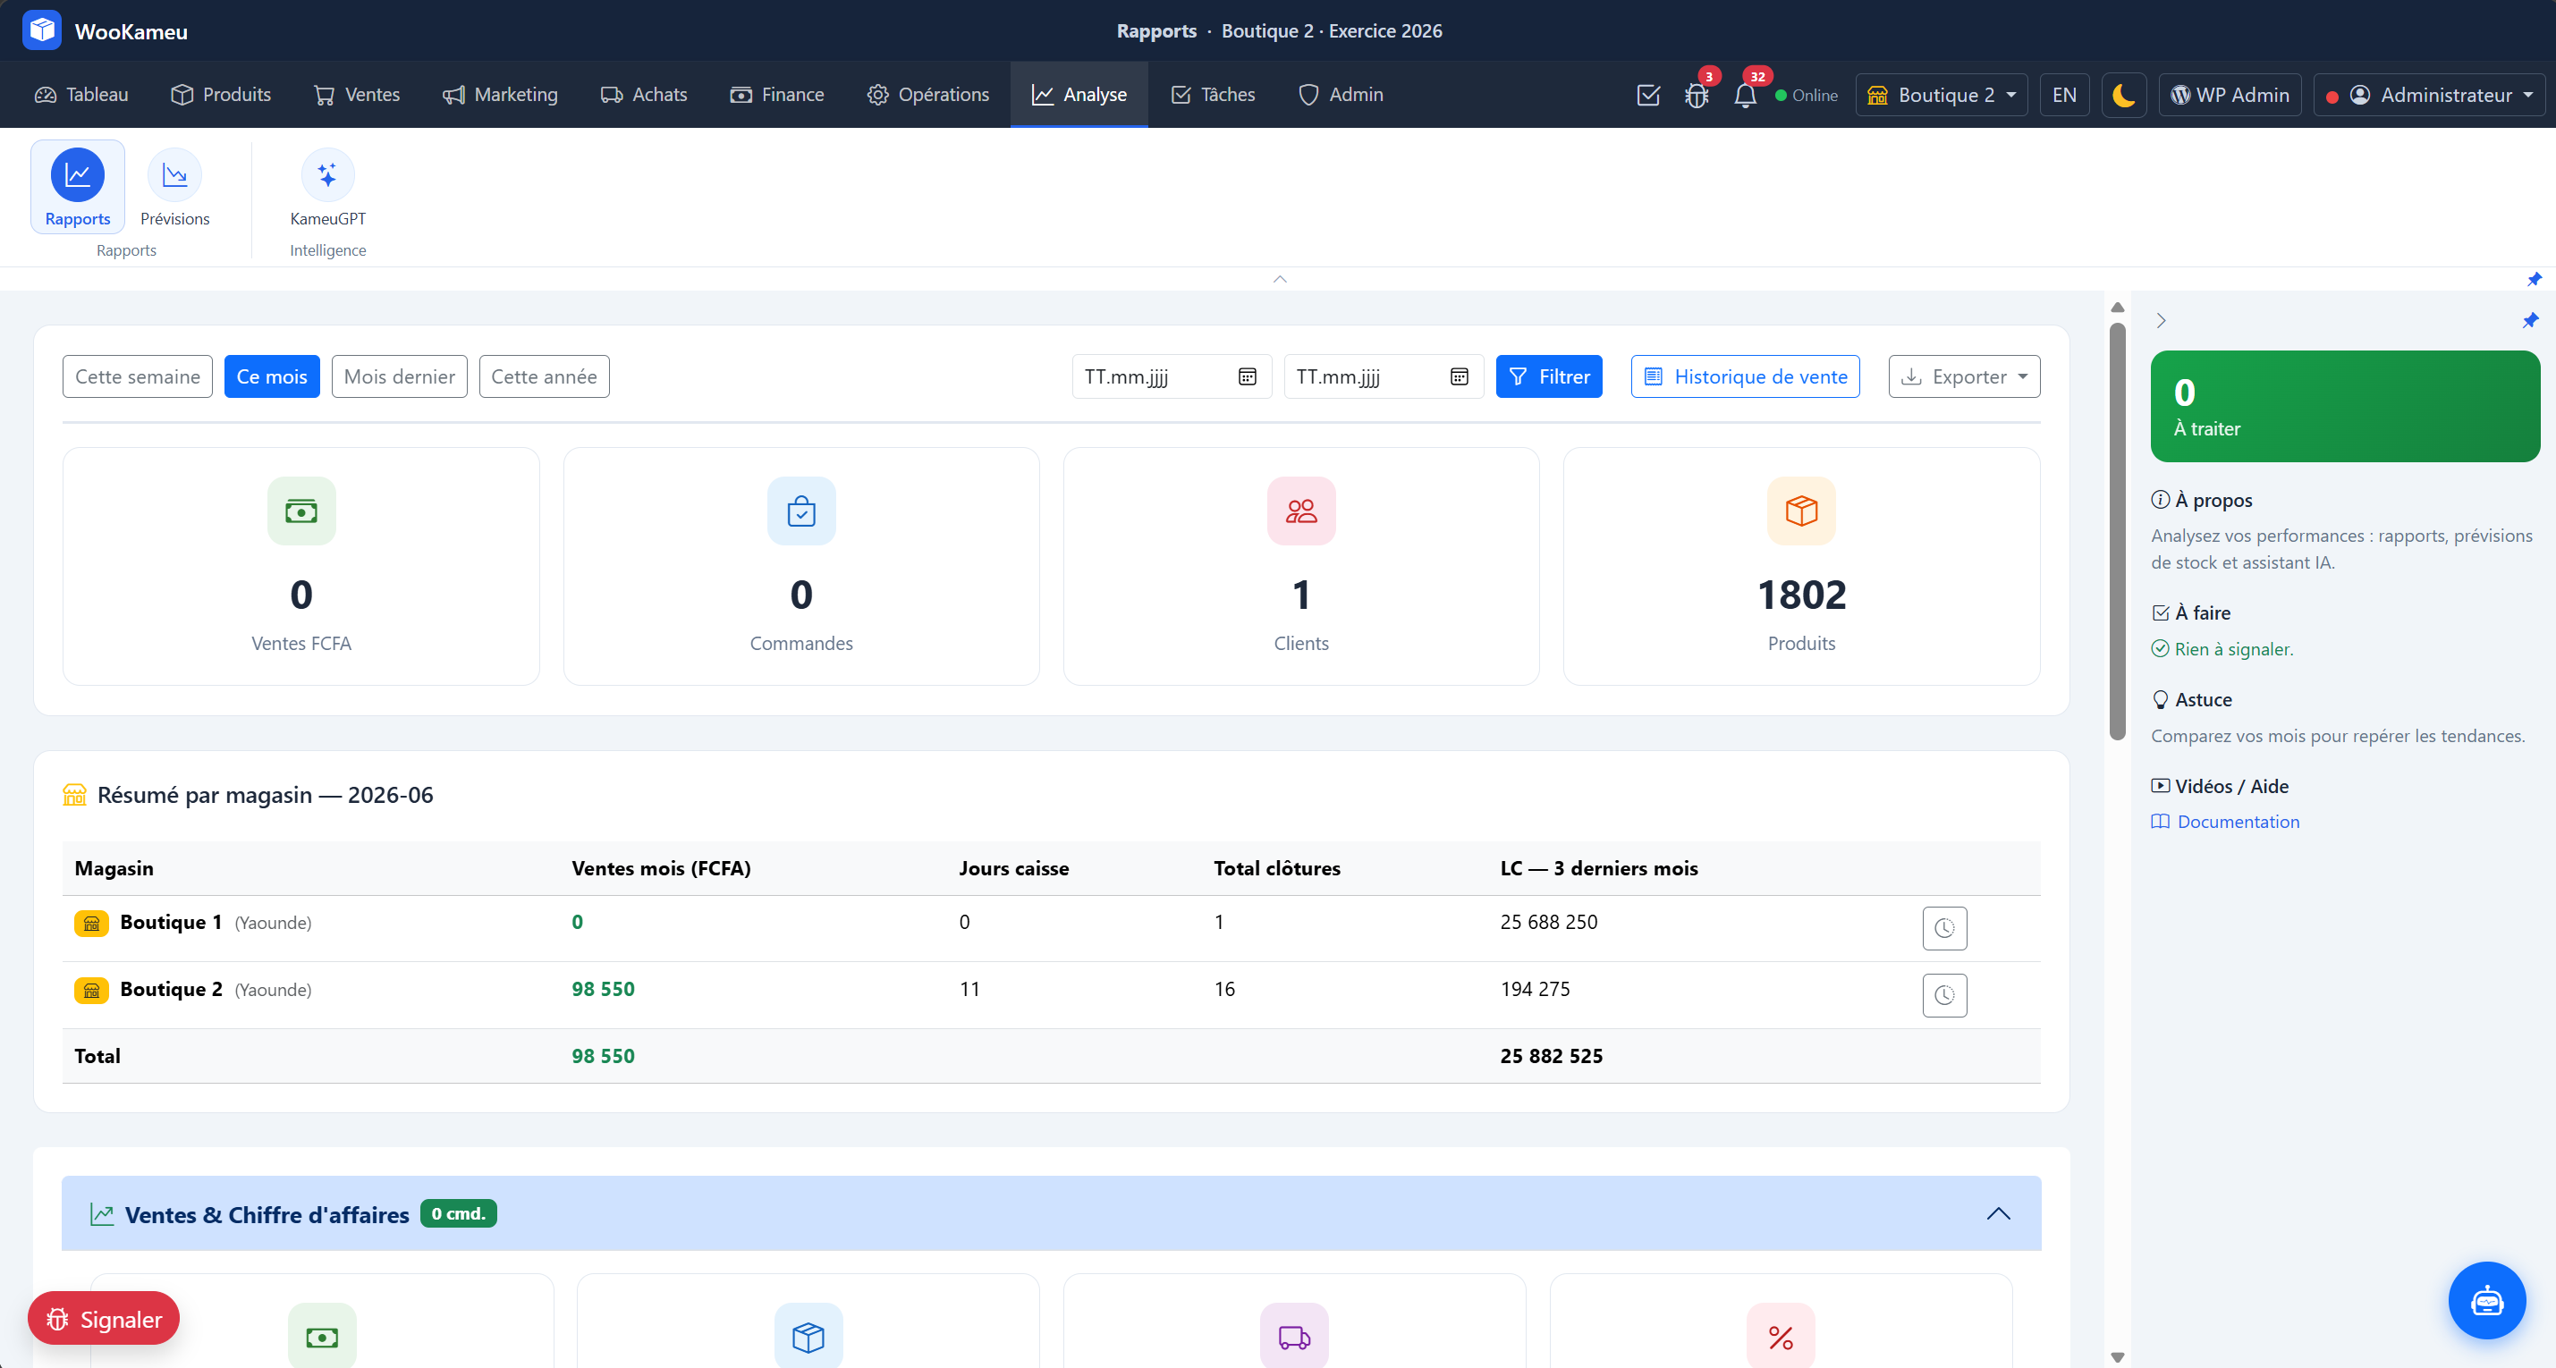2556x1368 pixels.
Task: Click the purple delivery truck icon
Action: (1294, 1336)
